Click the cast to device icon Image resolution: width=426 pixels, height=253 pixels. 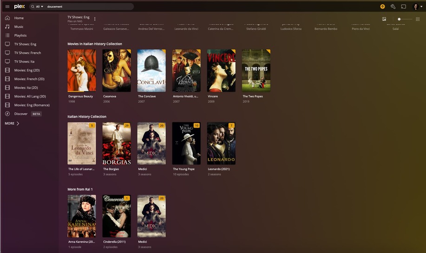(403, 6)
